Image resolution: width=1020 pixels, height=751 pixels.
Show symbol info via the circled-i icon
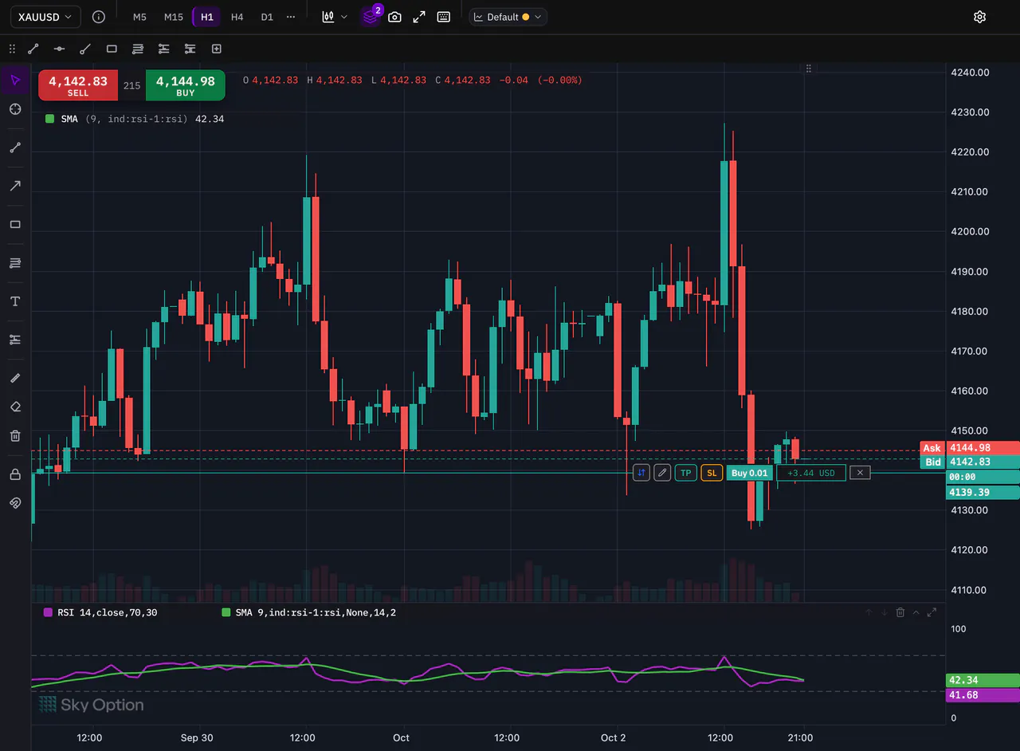[98, 17]
